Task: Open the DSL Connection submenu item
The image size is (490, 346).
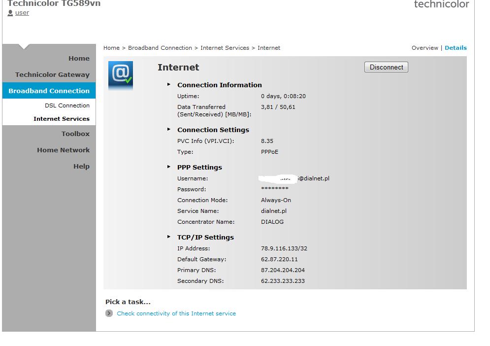Action: [x=67, y=105]
